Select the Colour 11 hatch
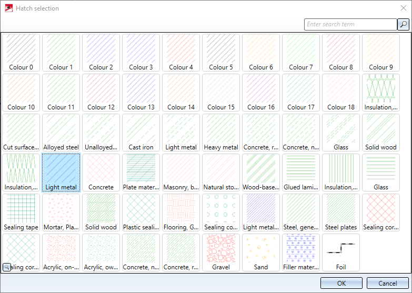 (61, 93)
